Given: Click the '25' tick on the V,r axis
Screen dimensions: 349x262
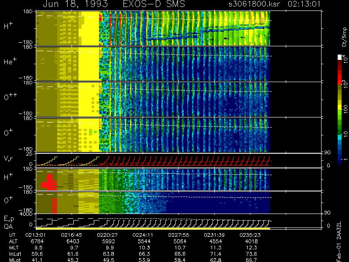Looking at the screenshot, I should 29,154.
